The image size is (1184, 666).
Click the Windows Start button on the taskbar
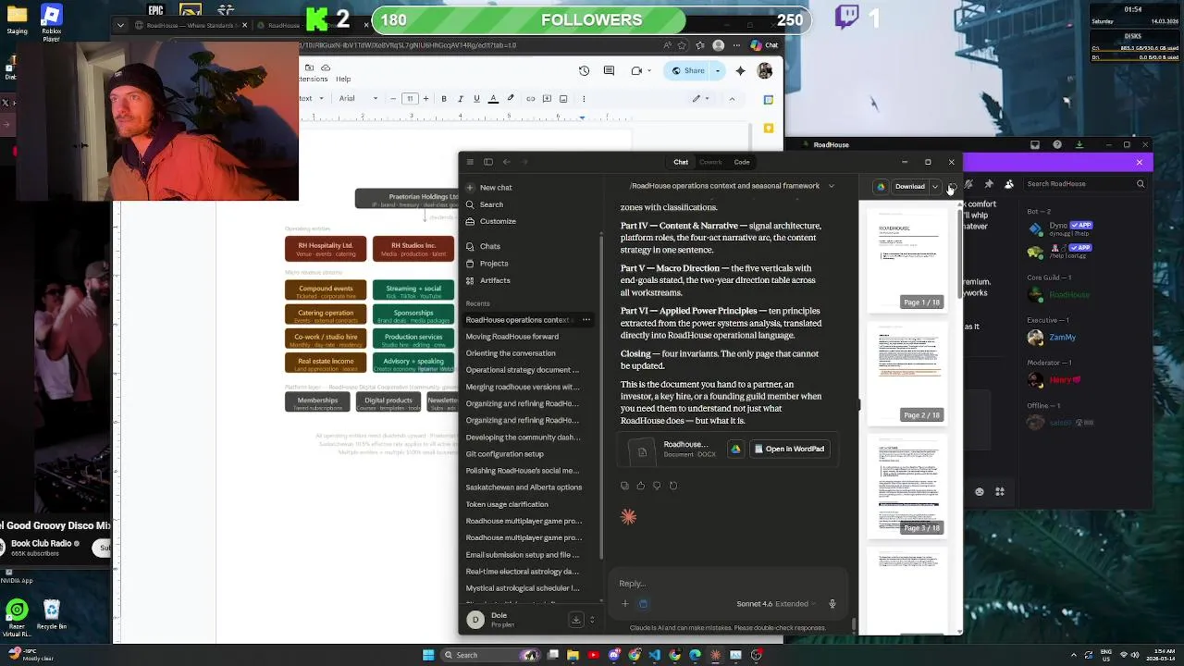pos(428,655)
